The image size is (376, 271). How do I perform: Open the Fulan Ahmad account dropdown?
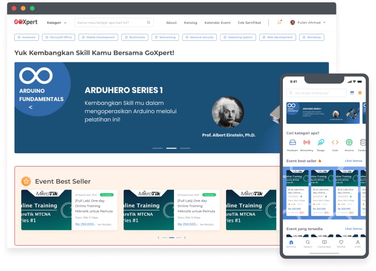308,23
